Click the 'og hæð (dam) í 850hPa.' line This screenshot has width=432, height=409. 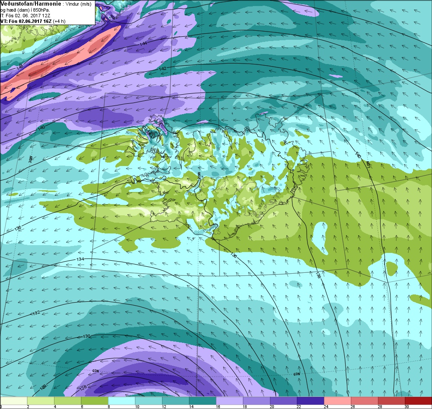pos(25,10)
